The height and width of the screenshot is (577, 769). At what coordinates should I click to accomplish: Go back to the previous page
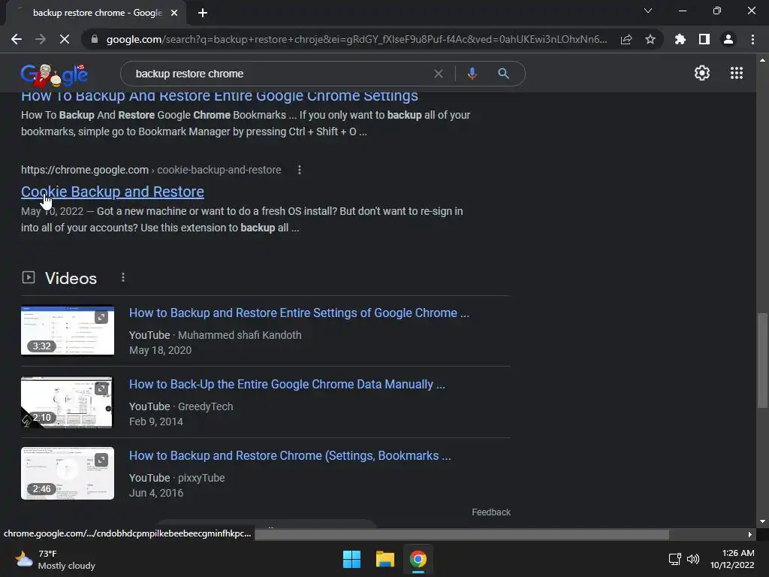(x=17, y=39)
